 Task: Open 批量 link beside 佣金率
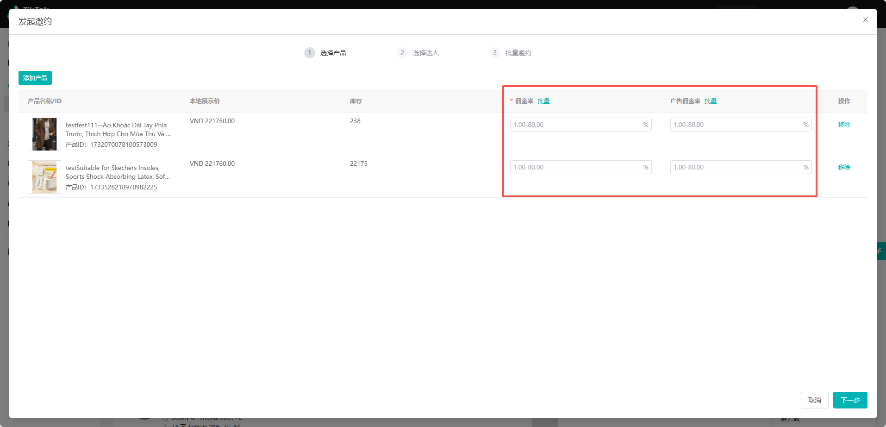[x=544, y=101]
